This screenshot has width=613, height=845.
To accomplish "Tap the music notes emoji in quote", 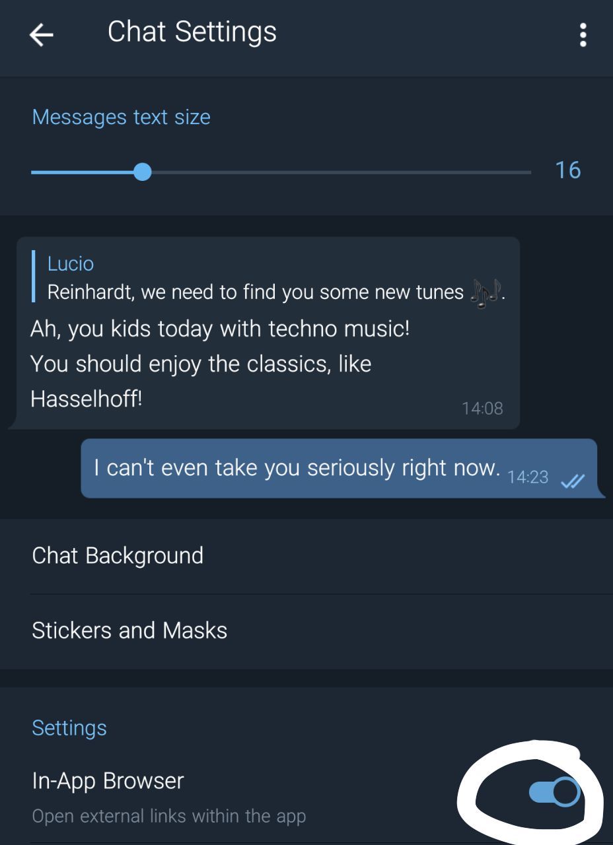I will click(x=486, y=292).
